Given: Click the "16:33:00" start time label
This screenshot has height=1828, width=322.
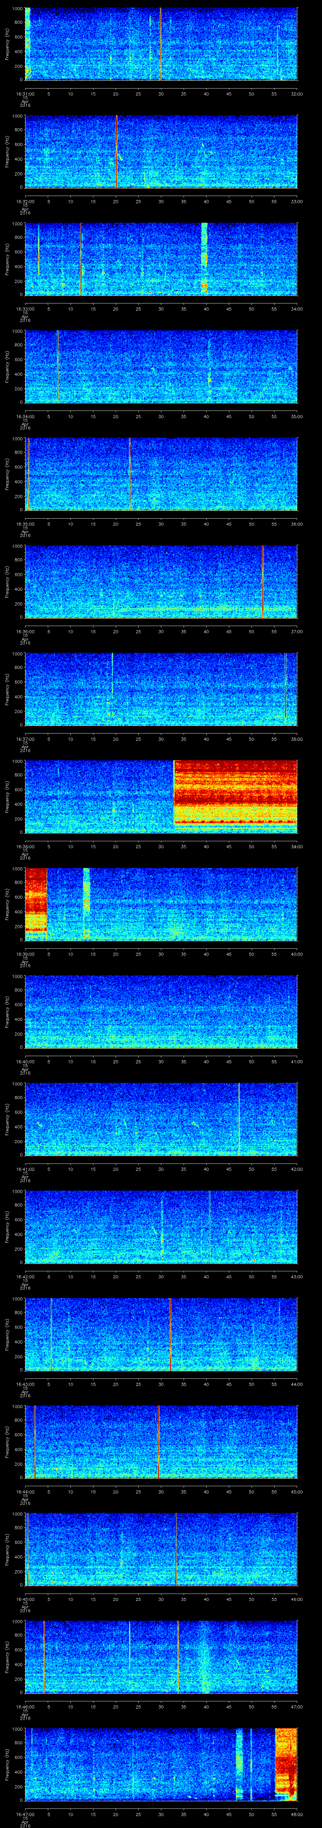Looking at the screenshot, I should (25, 309).
